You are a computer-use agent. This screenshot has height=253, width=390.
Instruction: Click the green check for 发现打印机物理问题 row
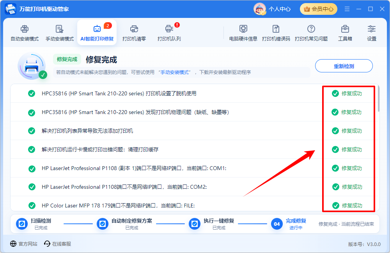[x=32, y=112]
